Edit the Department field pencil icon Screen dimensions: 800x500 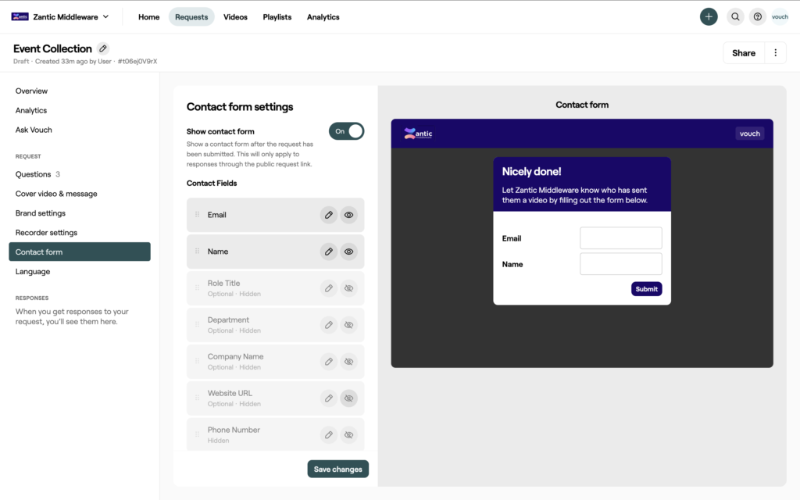tap(329, 325)
